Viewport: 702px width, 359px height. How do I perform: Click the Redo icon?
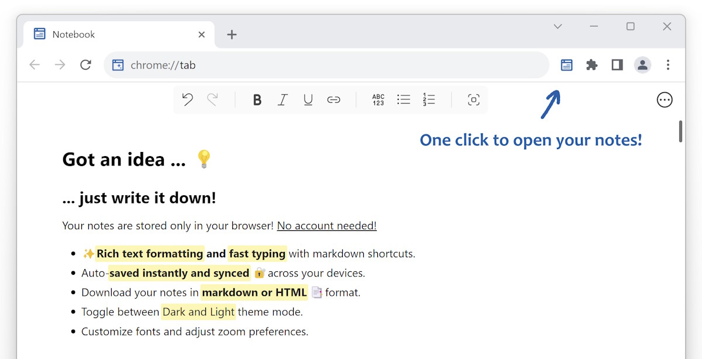[x=213, y=99]
